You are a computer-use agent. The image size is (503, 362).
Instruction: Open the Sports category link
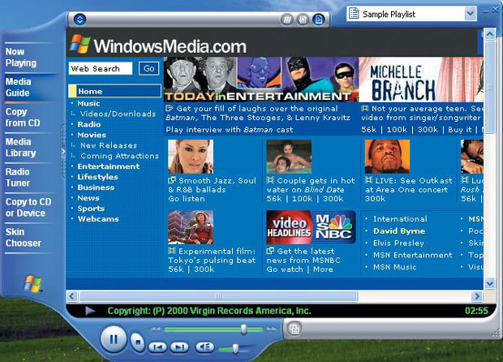click(x=91, y=209)
